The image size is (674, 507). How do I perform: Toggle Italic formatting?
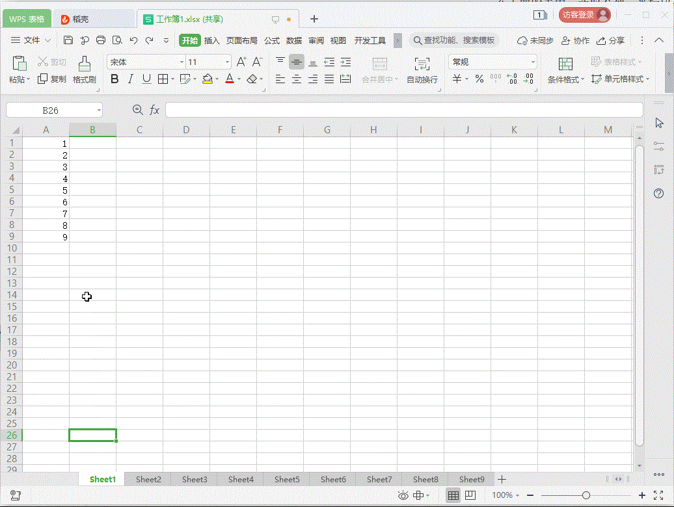[131, 79]
